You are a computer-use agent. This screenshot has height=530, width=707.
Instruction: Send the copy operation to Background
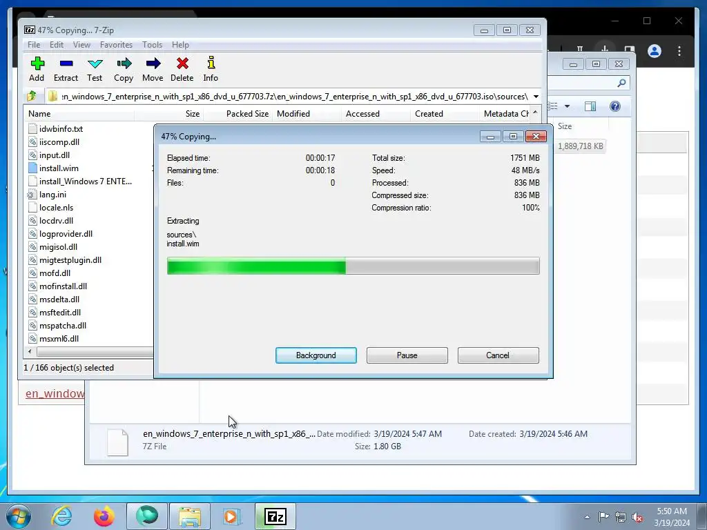[x=316, y=355]
